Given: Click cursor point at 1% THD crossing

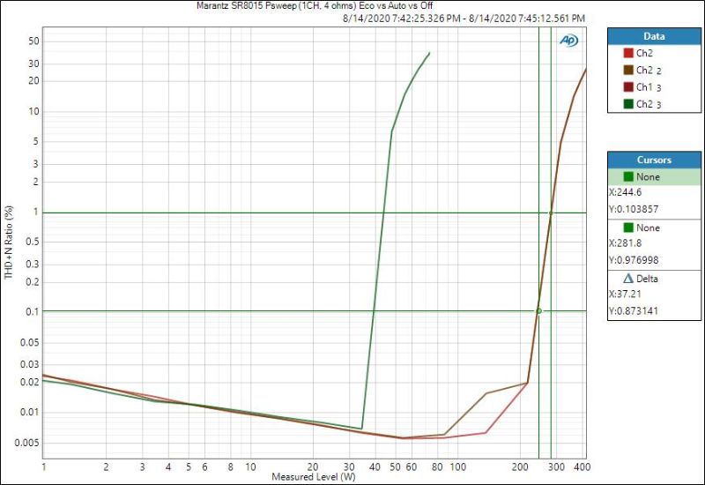Looking at the screenshot, I should pyautogui.click(x=552, y=212).
